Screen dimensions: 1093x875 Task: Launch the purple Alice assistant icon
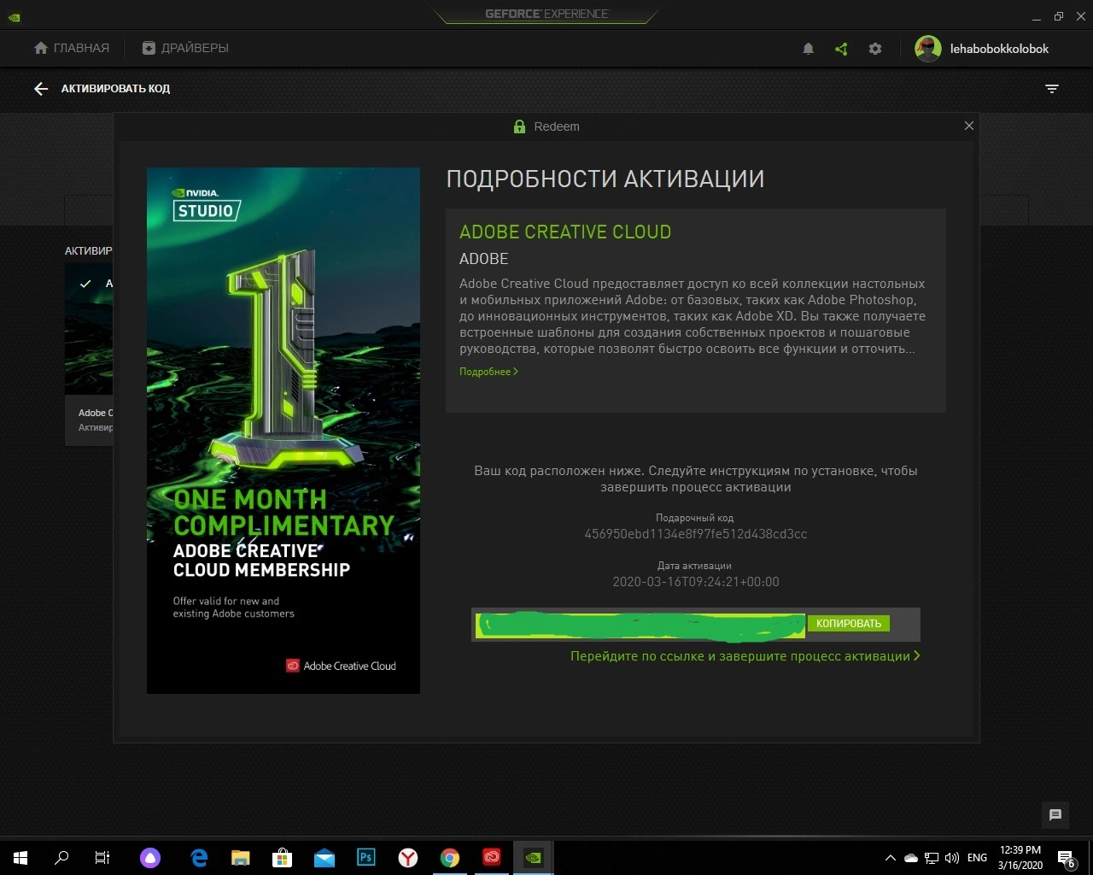149,858
